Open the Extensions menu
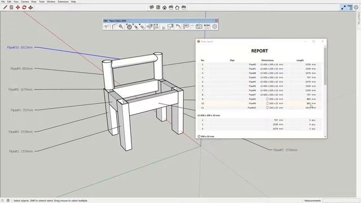The width and height of the screenshot is (361, 203). pyautogui.click(x=63, y=2)
